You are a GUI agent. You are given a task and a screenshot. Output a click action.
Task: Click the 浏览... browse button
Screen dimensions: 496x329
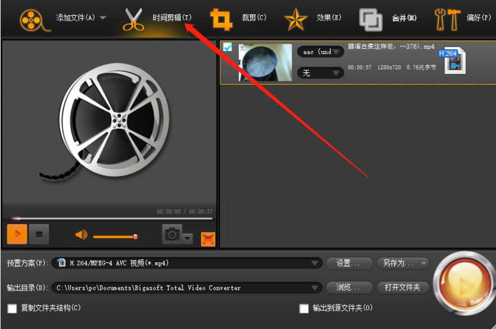click(x=349, y=288)
